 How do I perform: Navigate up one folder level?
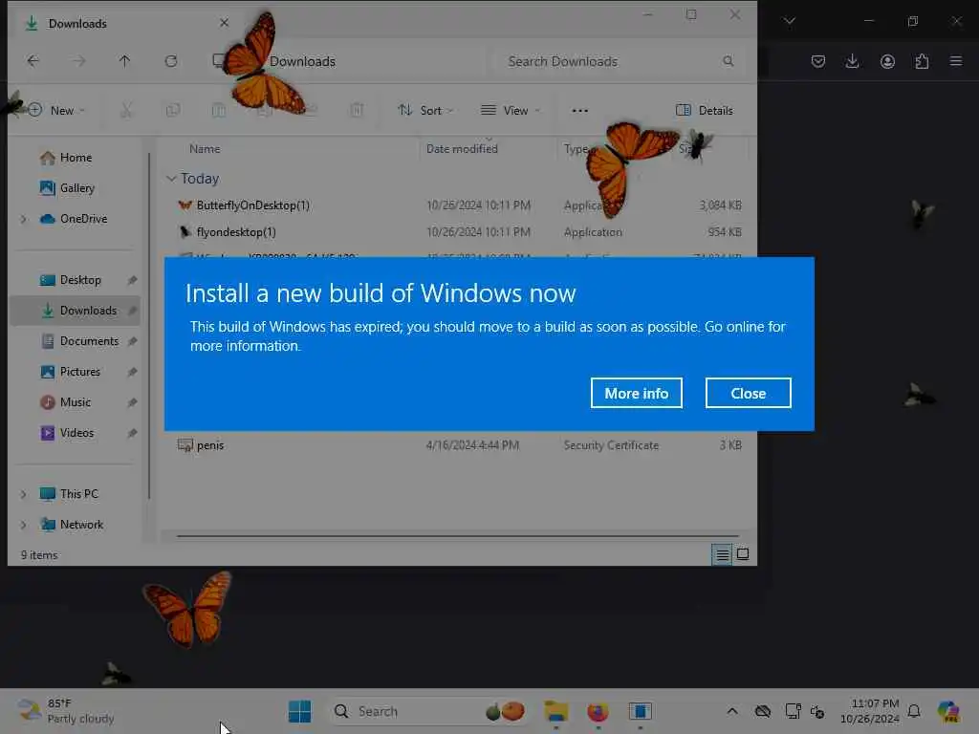pyautogui.click(x=125, y=61)
